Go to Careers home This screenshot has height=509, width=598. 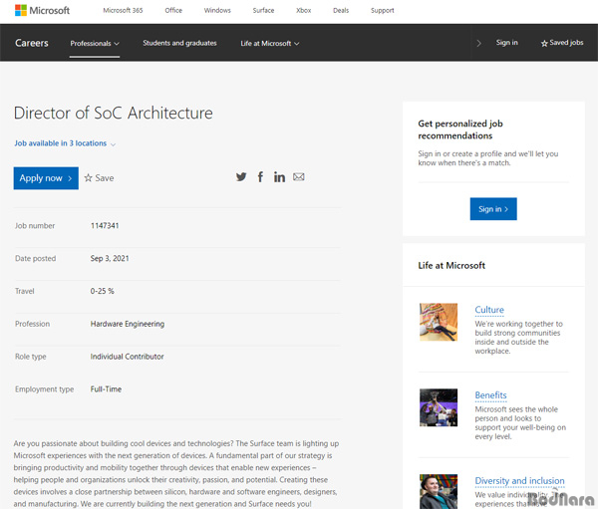click(32, 43)
